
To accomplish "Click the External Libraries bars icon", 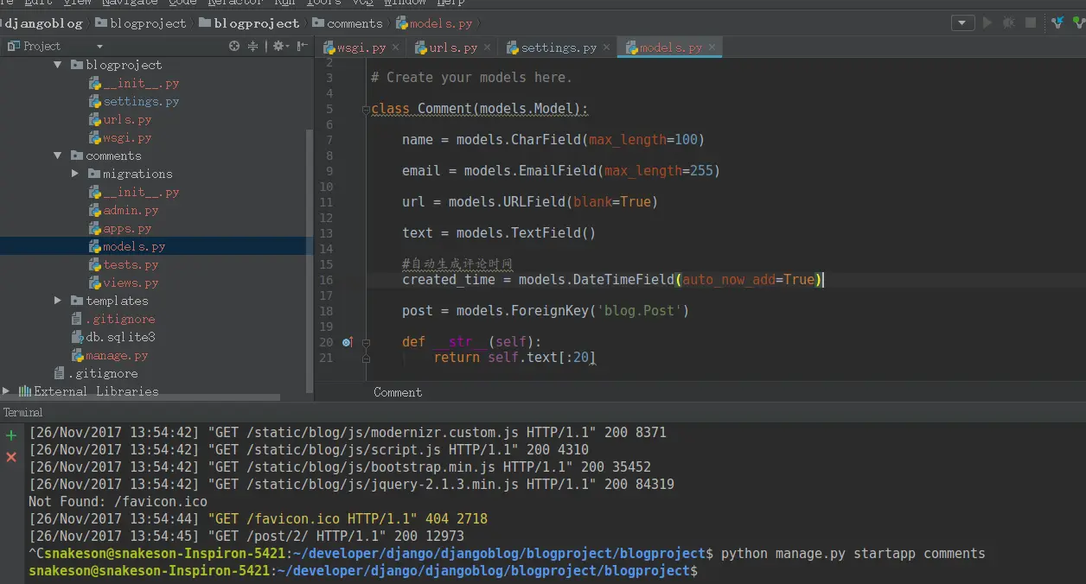I will click(x=25, y=391).
